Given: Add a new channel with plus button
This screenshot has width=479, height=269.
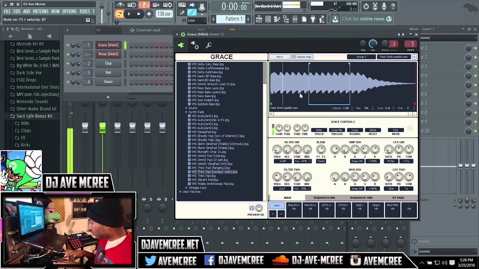Looking at the screenshot, I should 108,97.
